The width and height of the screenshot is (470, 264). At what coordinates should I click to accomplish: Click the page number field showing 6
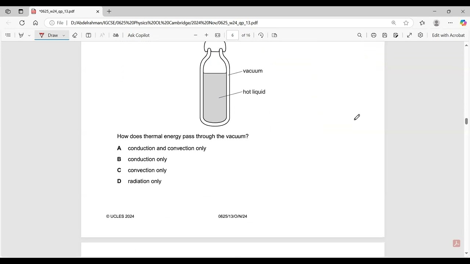click(232, 35)
